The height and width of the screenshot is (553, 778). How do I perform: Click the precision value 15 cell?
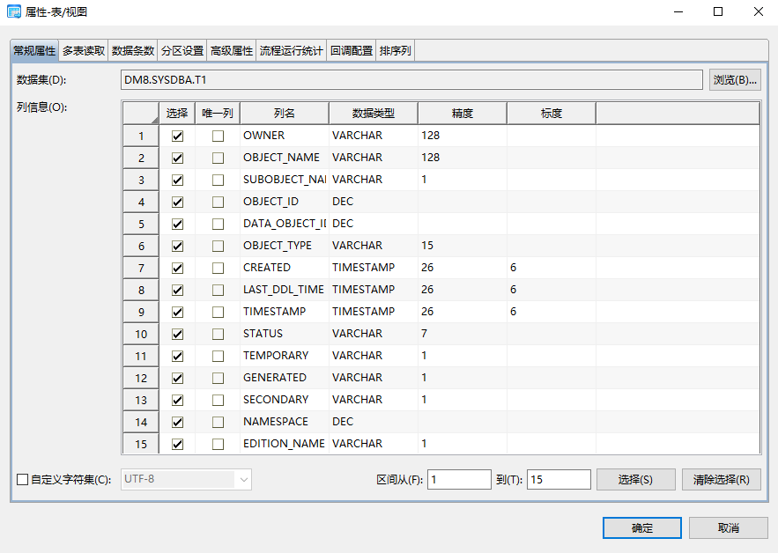[463, 246]
